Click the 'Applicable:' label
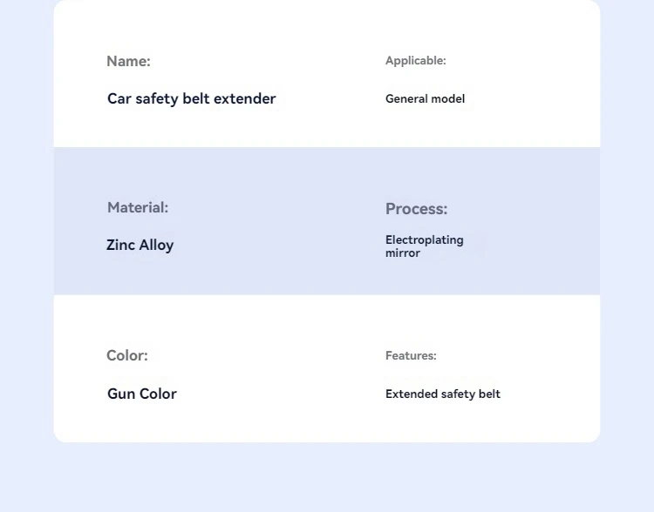 (415, 61)
